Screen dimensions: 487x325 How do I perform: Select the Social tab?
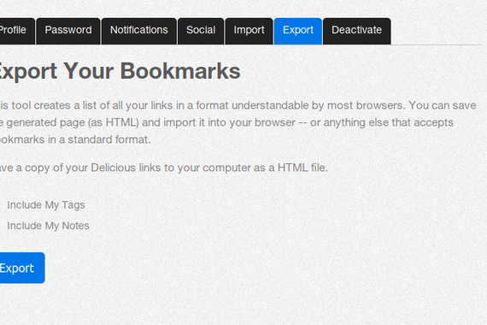coord(201,31)
